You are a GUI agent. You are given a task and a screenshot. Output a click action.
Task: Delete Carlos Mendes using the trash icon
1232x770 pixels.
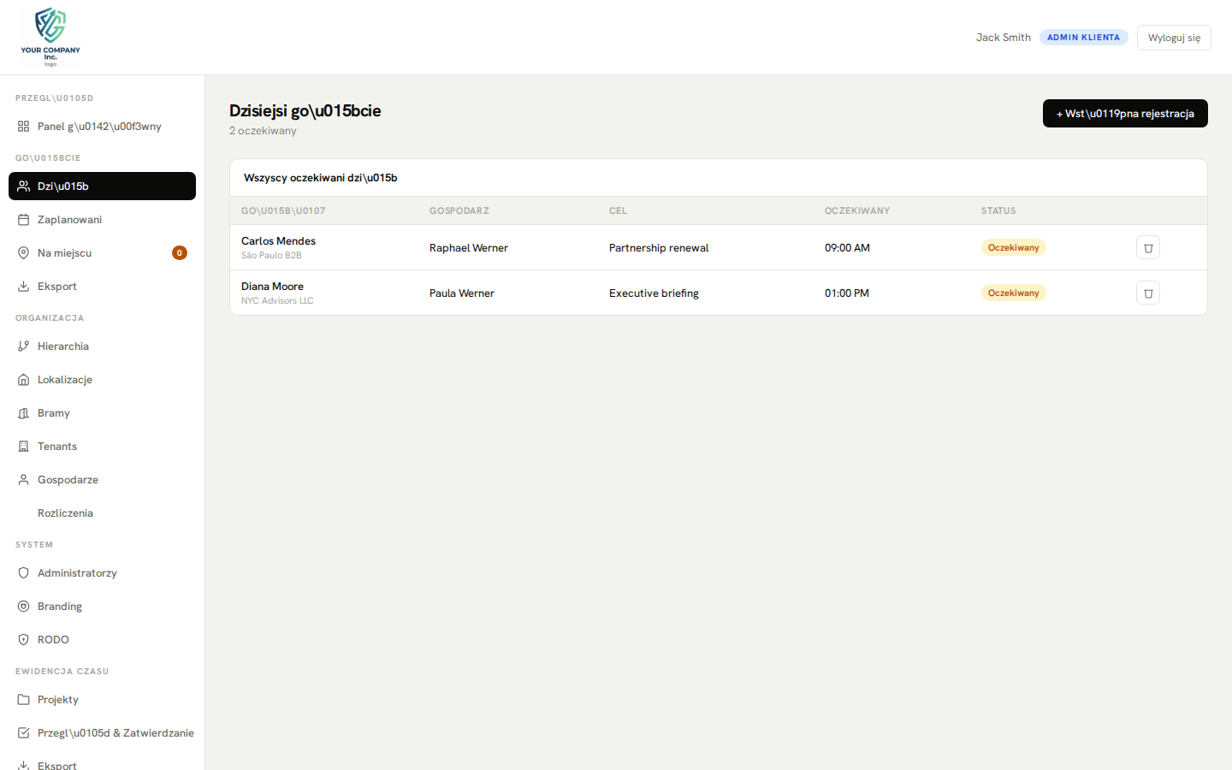(x=1147, y=247)
